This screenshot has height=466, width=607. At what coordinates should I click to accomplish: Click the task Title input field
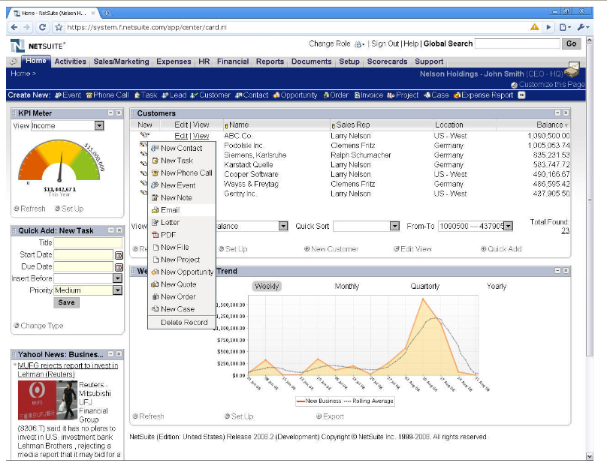tap(88, 242)
